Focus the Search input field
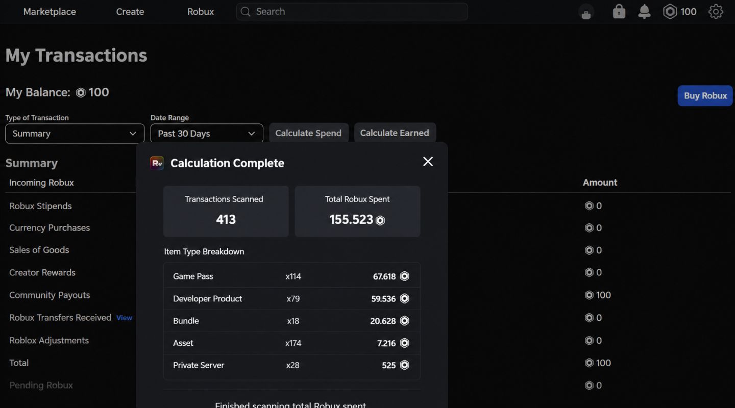The height and width of the screenshot is (408, 735). 352,11
